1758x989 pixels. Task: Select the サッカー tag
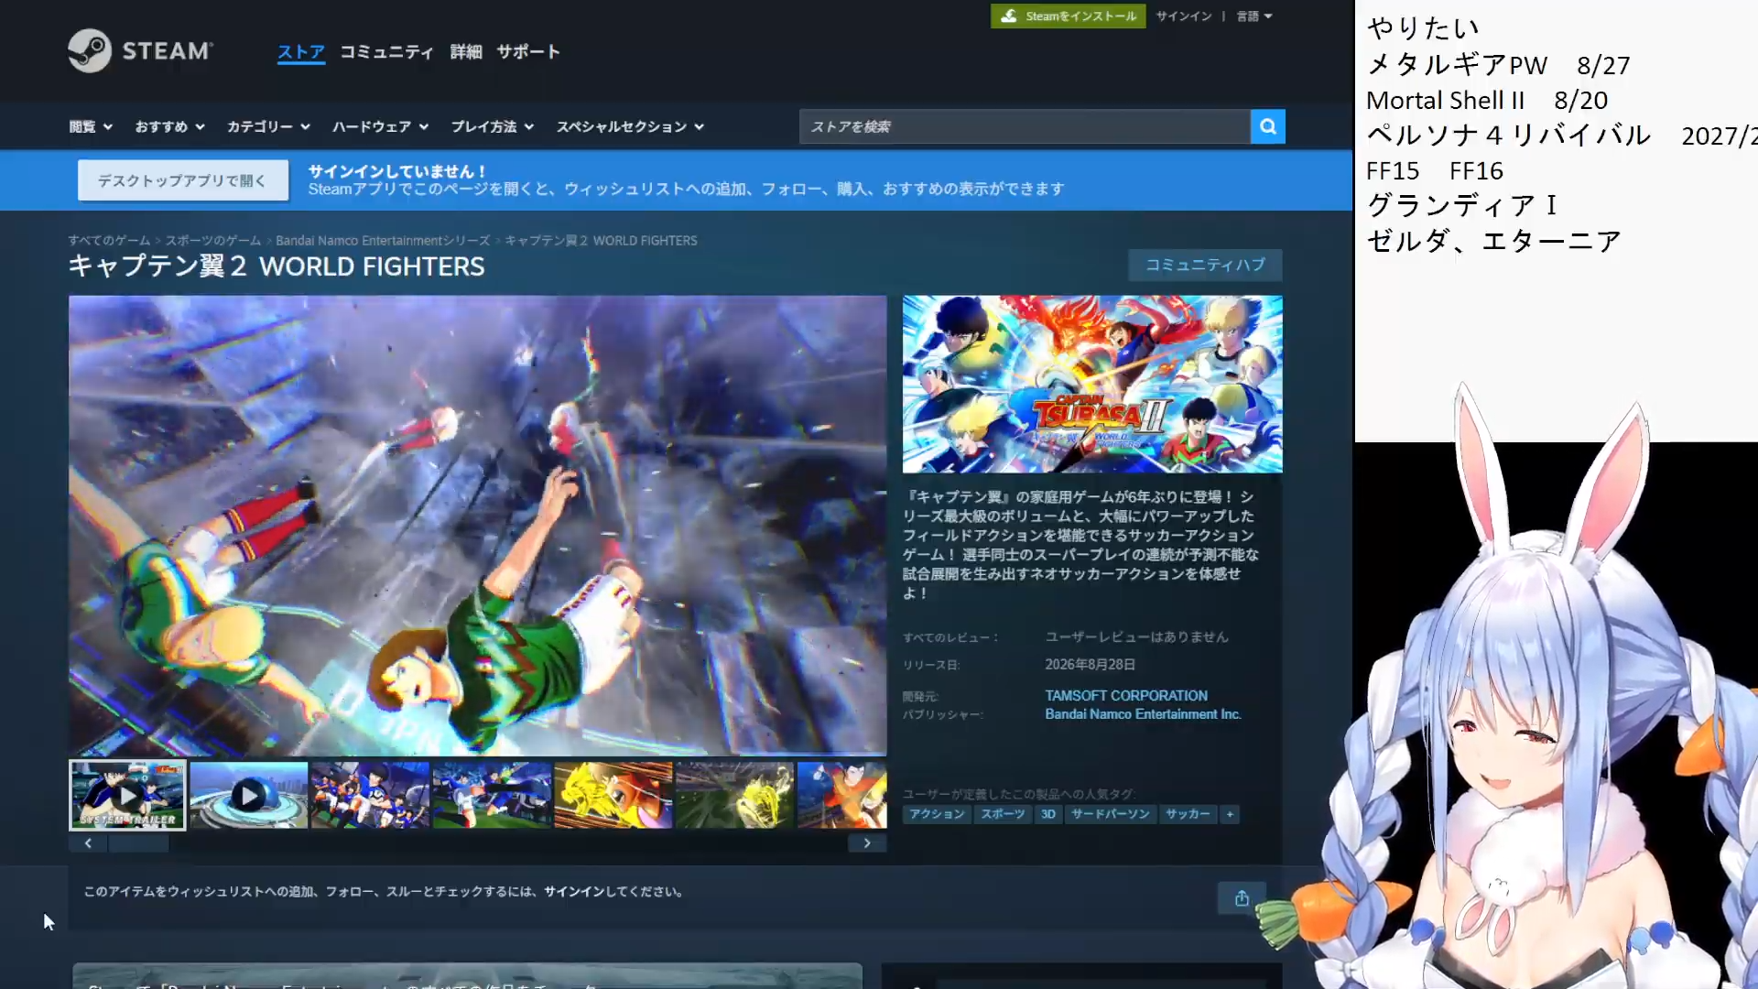click(x=1188, y=814)
